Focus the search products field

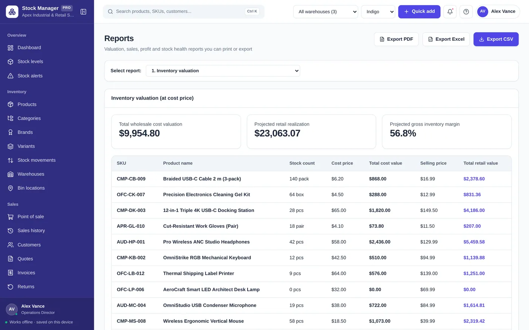184,12
